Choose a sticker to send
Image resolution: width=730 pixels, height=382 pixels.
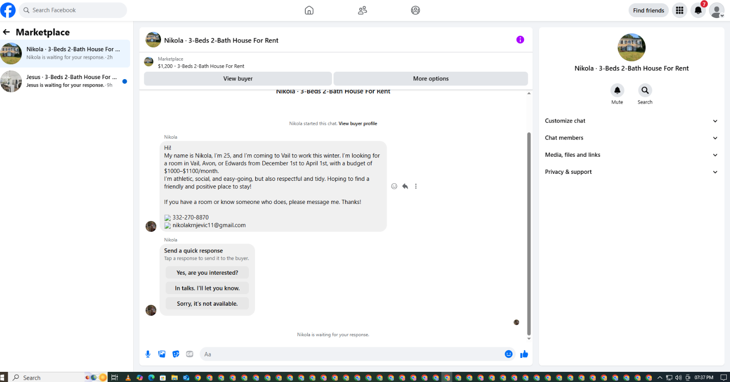[x=176, y=354]
